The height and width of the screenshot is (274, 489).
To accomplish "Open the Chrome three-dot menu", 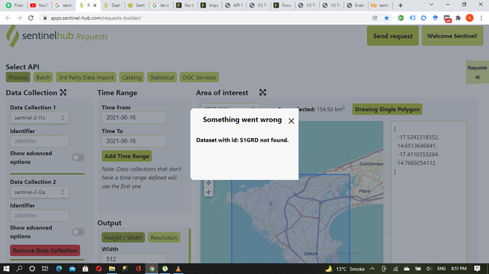I will click(481, 18).
